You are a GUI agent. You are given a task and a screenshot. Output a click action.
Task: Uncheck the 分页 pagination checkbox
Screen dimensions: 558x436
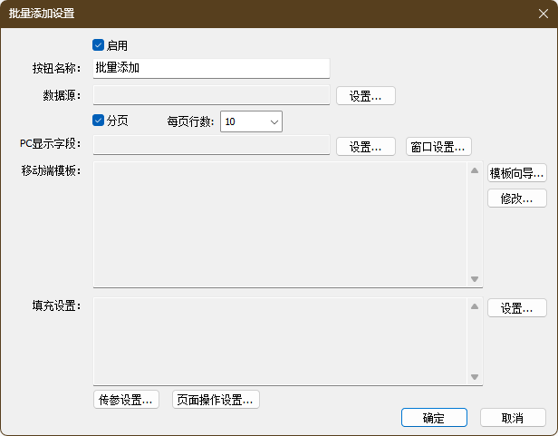99,121
